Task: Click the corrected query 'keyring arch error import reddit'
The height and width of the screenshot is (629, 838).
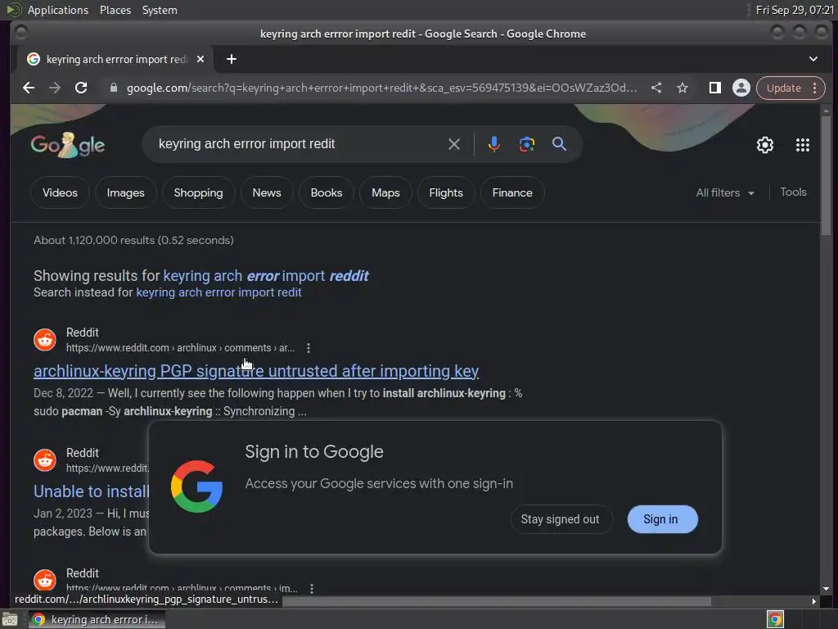Action: click(266, 275)
